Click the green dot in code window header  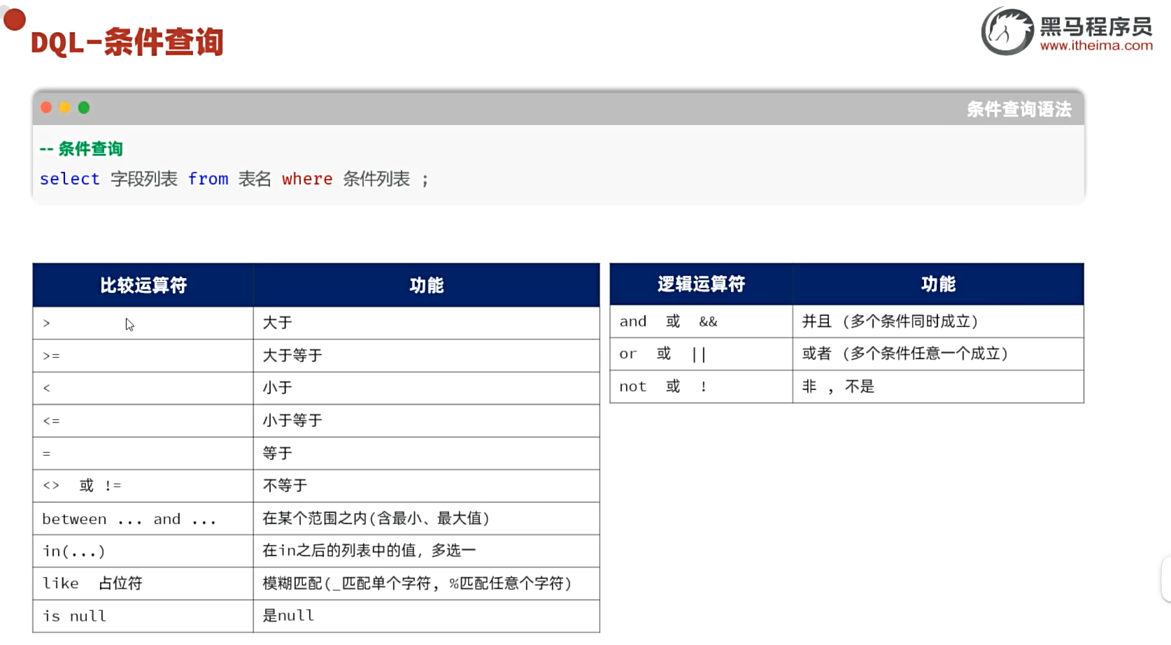(x=84, y=108)
